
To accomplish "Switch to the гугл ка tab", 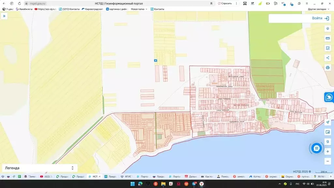I will coord(303,177).
